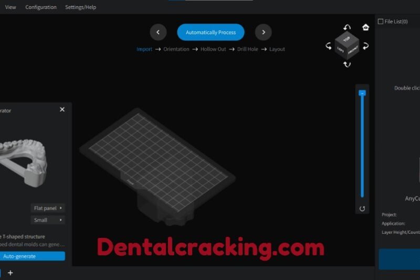Click the TOP face of view cube

(347, 39)
